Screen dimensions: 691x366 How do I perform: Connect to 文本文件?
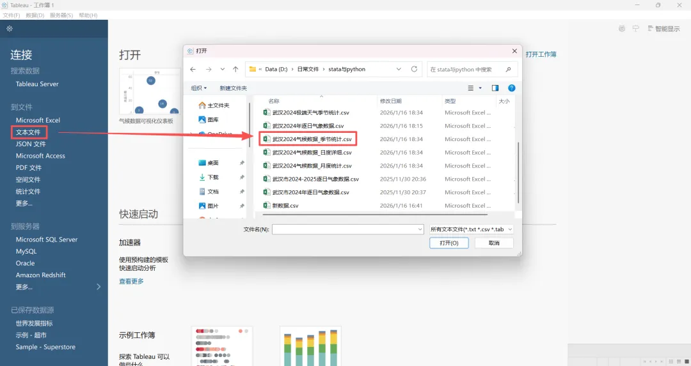28,132
